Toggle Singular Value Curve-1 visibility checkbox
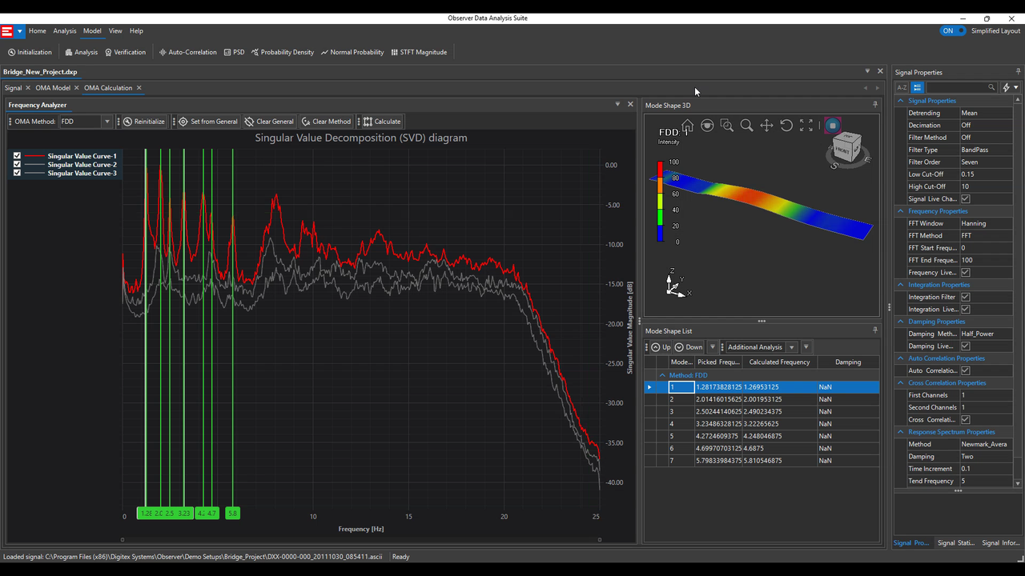 pyautogui.click(x=17, y=156)
